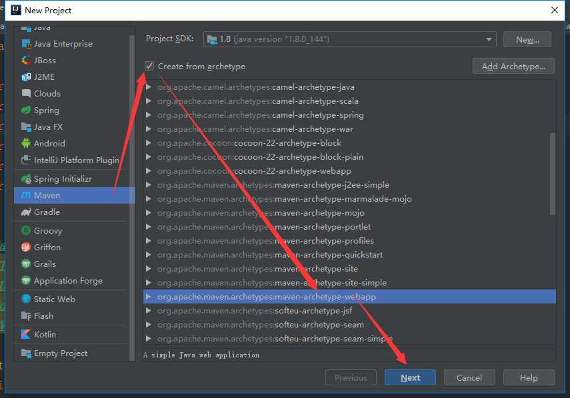Select Static Web project type label
570x398 pixels.
55,299
